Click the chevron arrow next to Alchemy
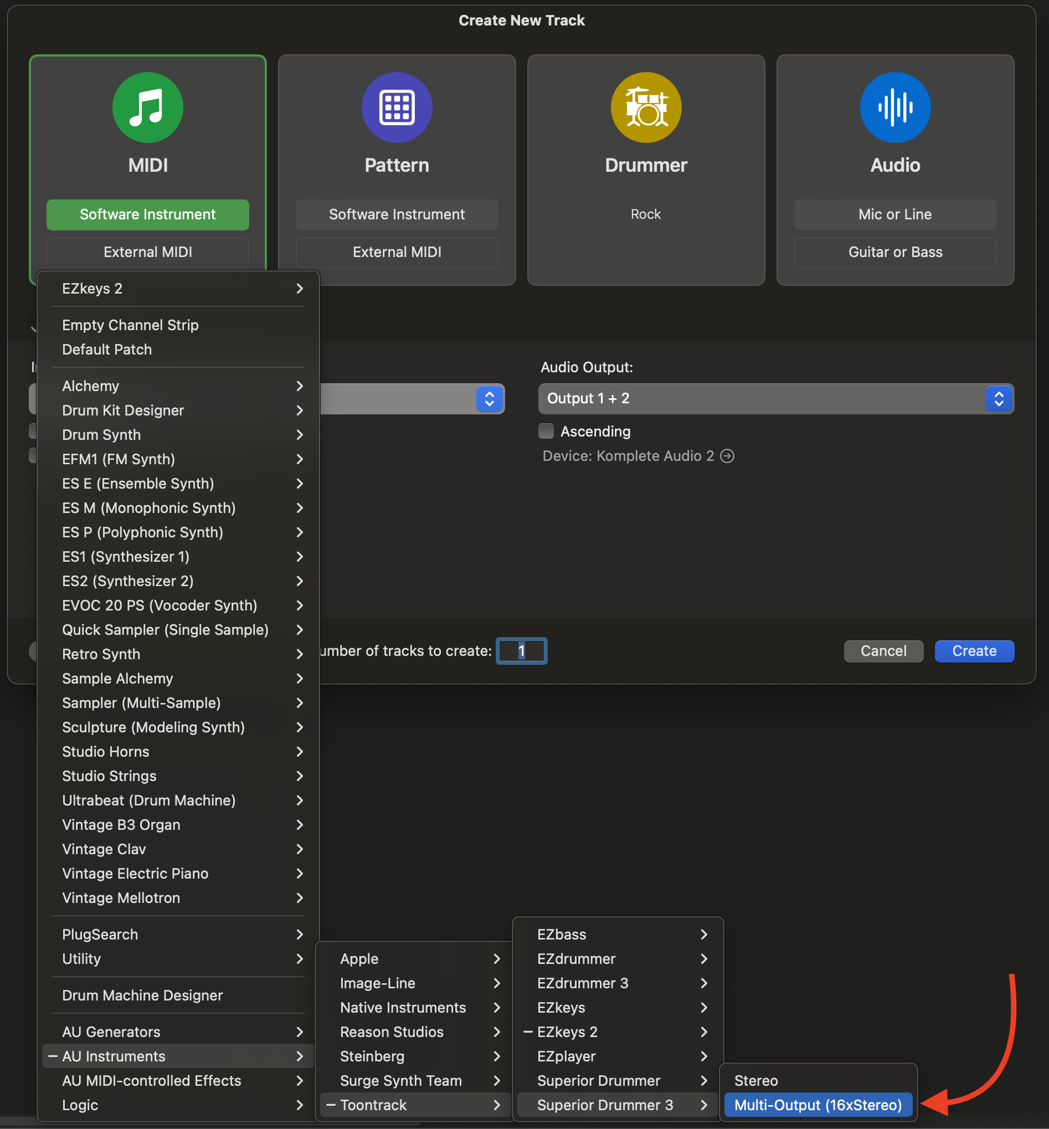The width and height of the screenshot is (1049, 1129). pyautogui.click(x=300, y=386)
